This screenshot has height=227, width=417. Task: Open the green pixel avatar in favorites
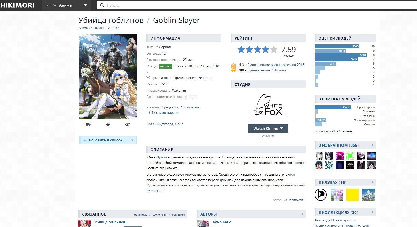pyautogui.click(x=350, y=155)
